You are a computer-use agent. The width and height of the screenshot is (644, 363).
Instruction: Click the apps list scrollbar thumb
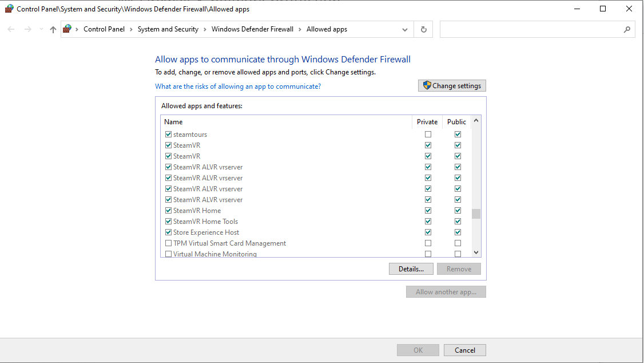coord(476,214)
